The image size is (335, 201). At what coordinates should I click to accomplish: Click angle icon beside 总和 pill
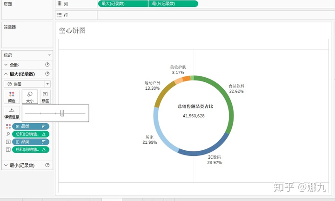coord(8,134)
